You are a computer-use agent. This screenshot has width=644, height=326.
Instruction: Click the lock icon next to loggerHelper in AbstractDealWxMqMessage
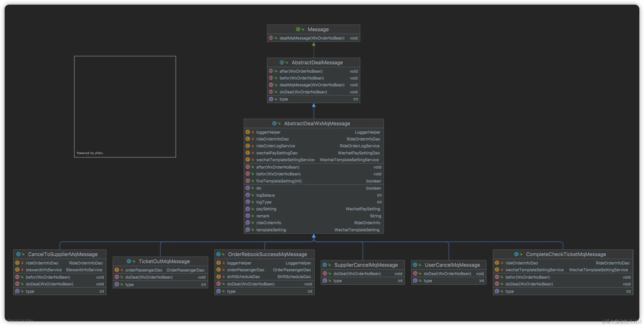coord(253,132)
